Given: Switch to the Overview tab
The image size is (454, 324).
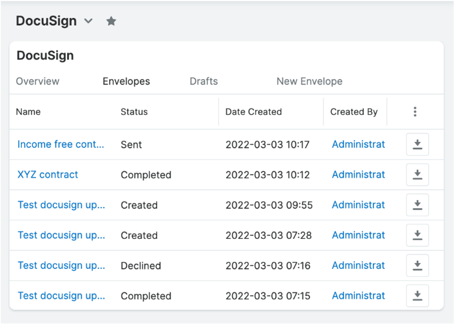Looking at the screenshot, I should click(x=38, y=81).
